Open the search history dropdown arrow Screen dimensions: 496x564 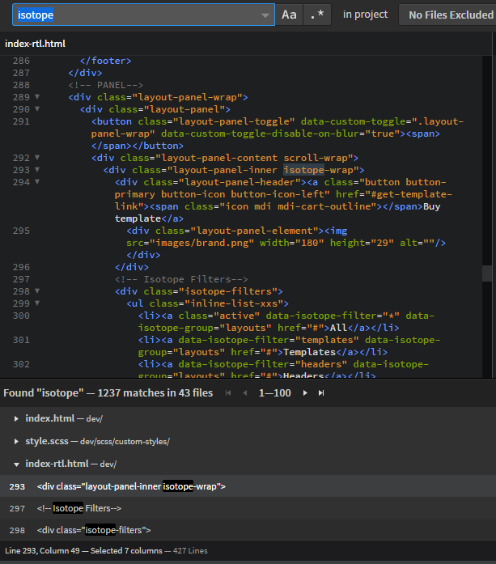tap(267, 15)
